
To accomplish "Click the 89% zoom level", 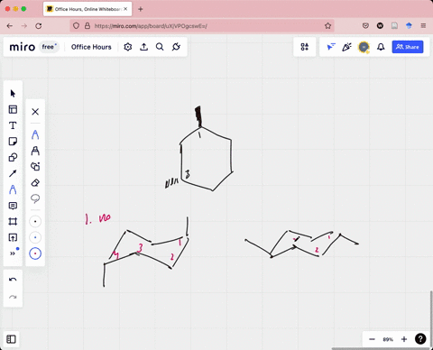I will pyautogui.click(x=388, y=339).
